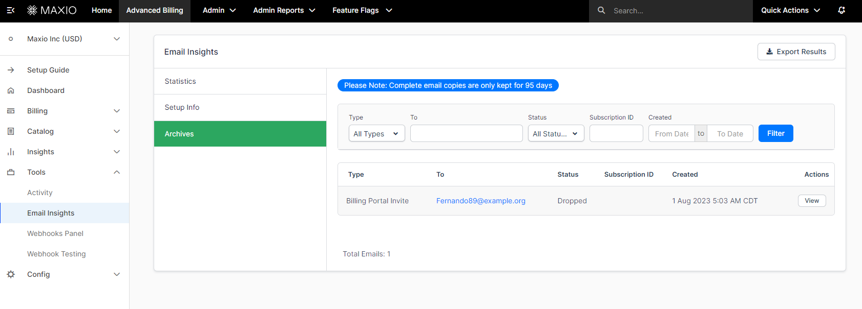Click the Dashboard home icon
Image resolution: width=862 pixels, height=309 pixels.
(x=11, y=90)
